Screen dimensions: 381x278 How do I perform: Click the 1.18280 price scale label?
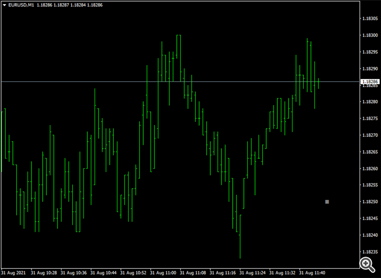[x=370, y=101]
